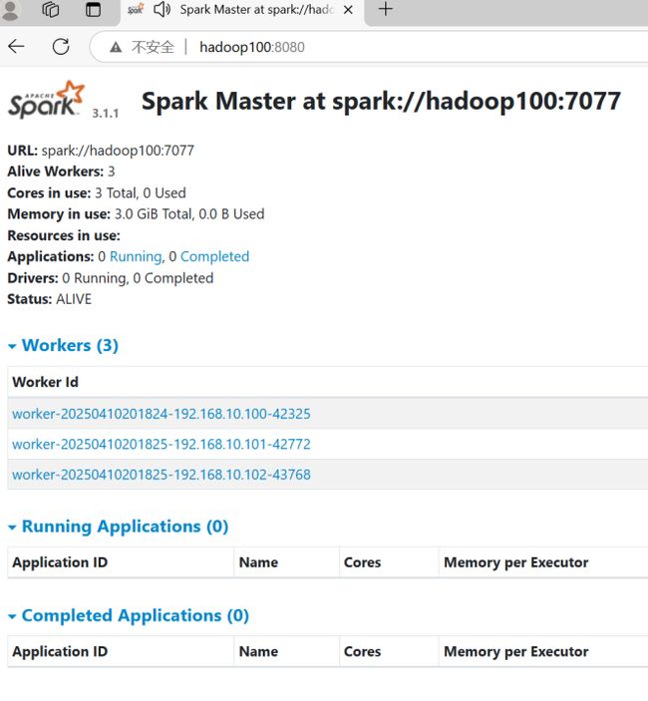Close the Spark Master tab
The width and height of the screenshot is (648, 701).
[x=348, y=10]
